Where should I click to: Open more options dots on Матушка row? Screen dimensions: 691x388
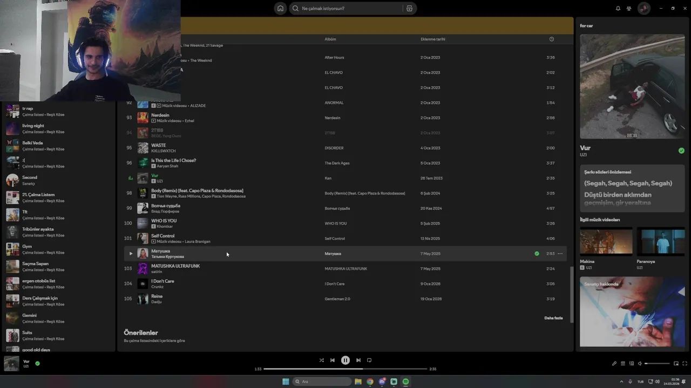[x=560, y=253]
